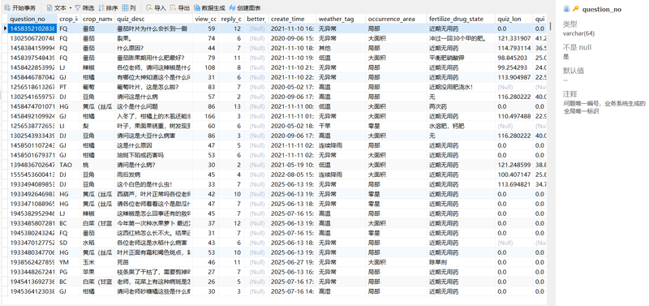Click the 注释 comment label in side panel
Screen dimensions: 649x306
tap(570, 94)
